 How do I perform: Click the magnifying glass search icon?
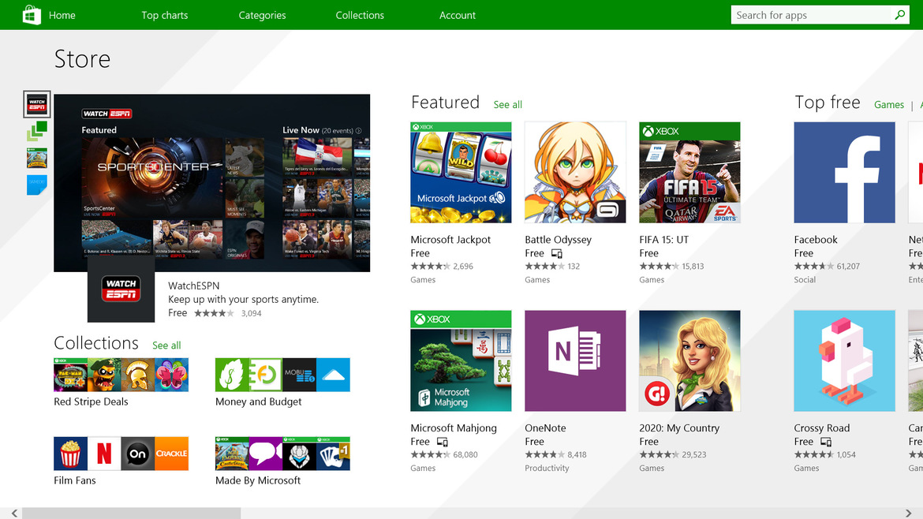point(900,15)
